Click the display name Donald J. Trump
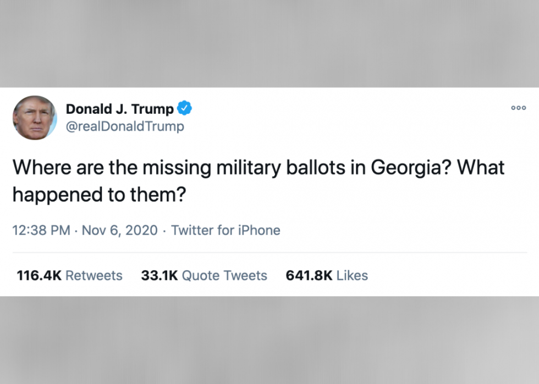Image resolution: width=539 pixels, height=384 pixels. [x=119, y=109]
